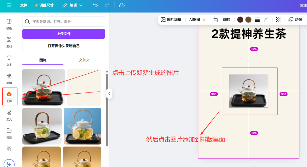This screenshot has height=167, width=307.
Task: Open the 模板 templates panel
Action: click(x=9, y=24)
